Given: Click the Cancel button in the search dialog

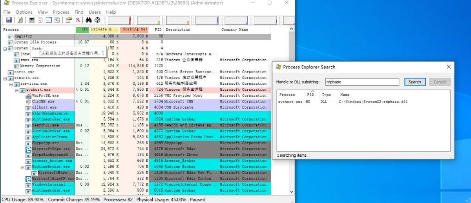Looking at the screenshot, I should 440,82.
